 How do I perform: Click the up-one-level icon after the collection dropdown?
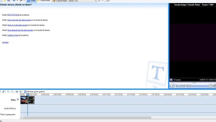[99, 1]
